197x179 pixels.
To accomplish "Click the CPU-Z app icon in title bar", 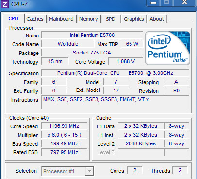I will click(x=4, y=4).
